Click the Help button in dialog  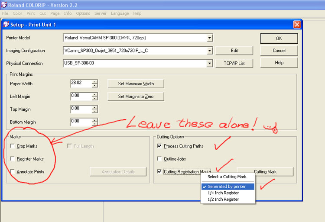point(279,63)
